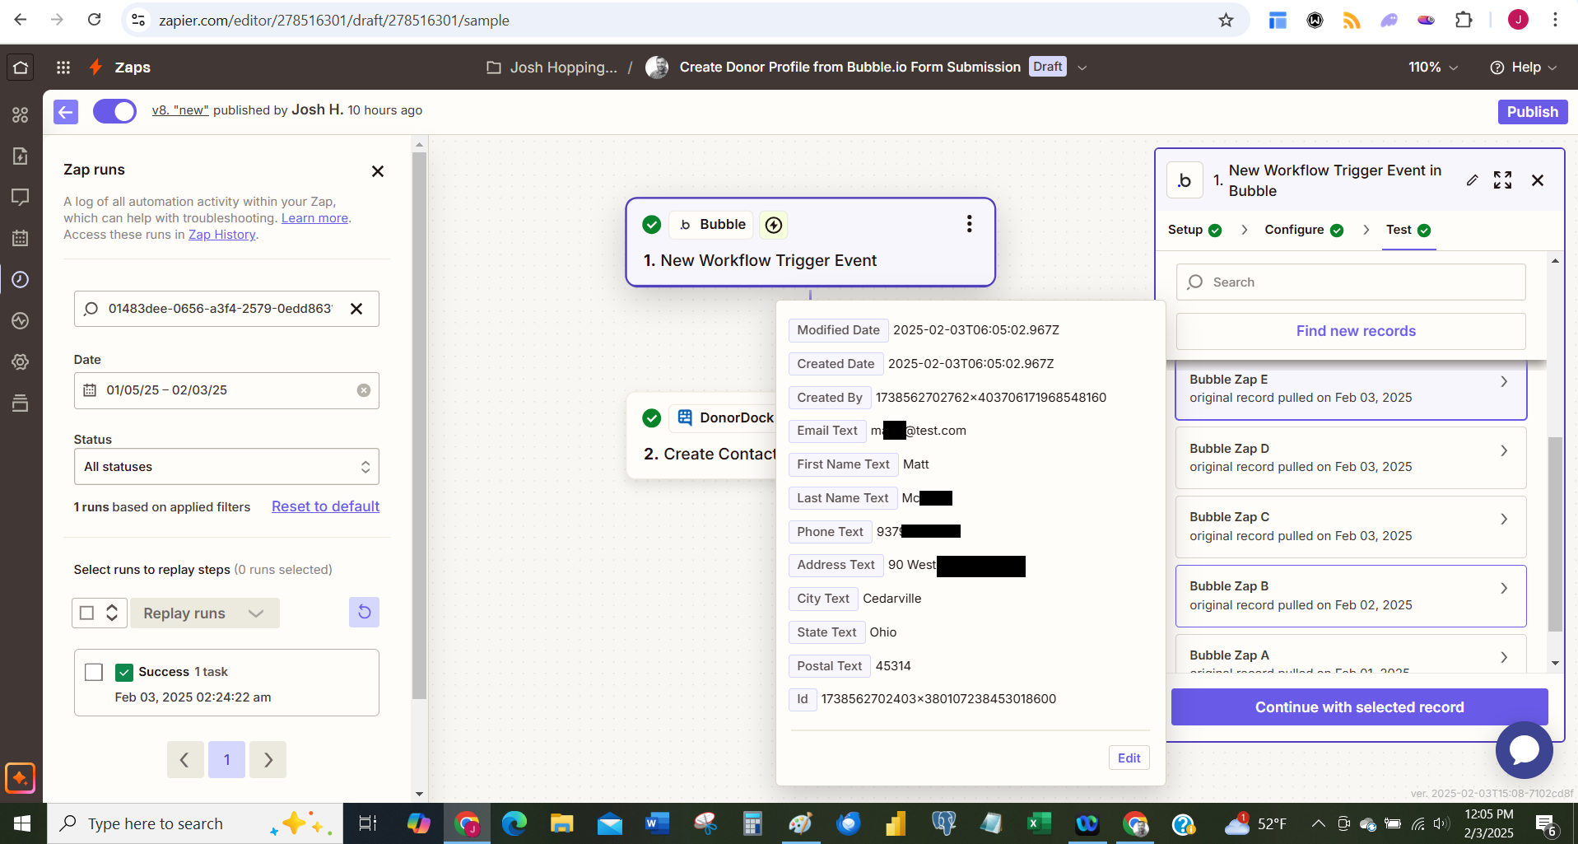Clear the date range filter
The width and height of the screenshot is (1578, 844).
[364, 390]
